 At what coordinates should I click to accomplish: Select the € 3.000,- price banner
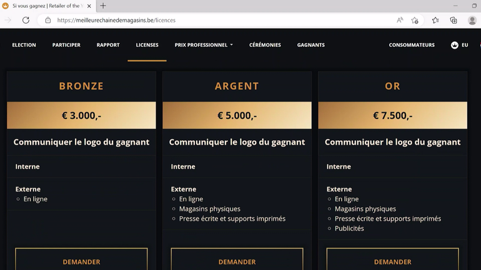[x=81, y=115]
